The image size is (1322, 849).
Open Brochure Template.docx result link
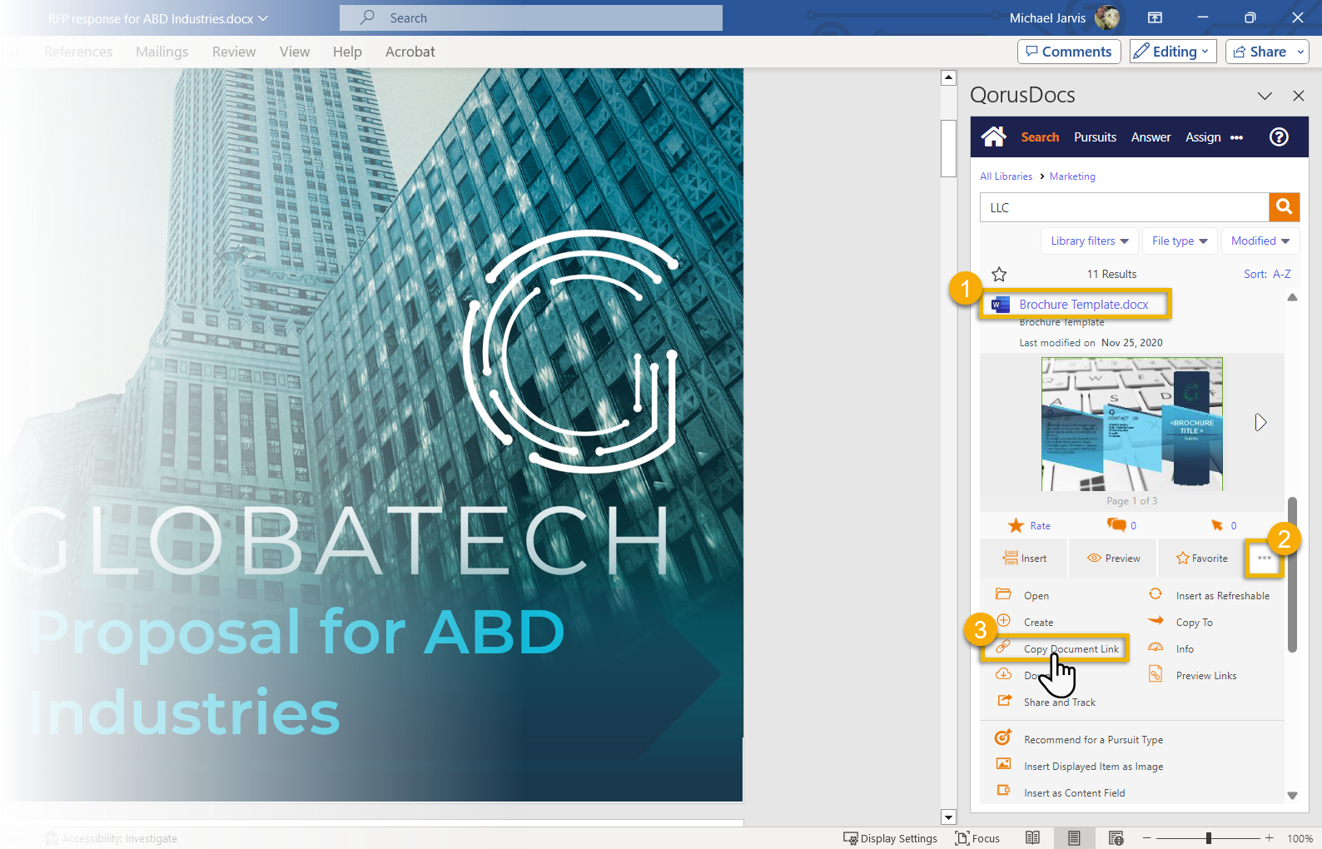click(1084, 305)
